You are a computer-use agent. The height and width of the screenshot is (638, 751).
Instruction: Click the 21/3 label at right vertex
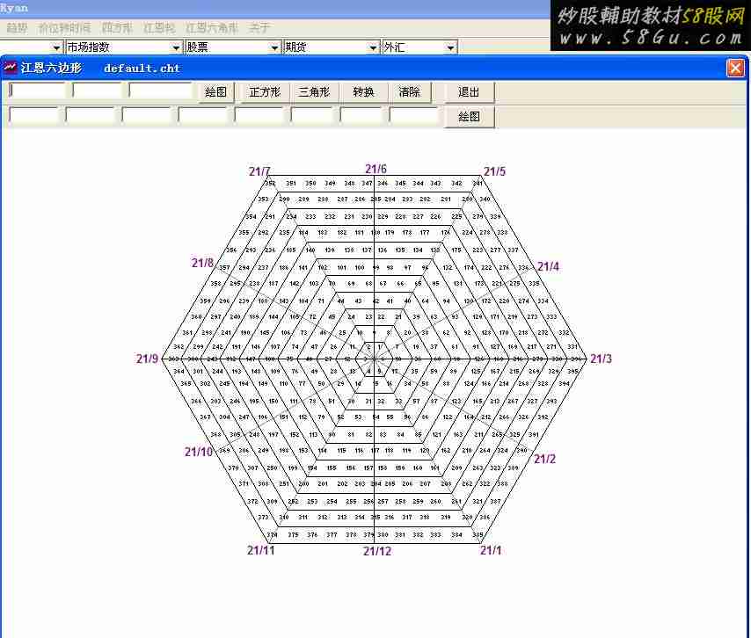[x=601, y=359]
